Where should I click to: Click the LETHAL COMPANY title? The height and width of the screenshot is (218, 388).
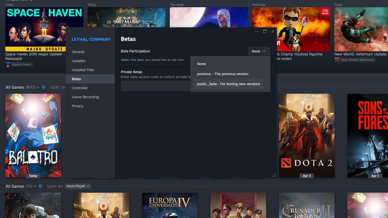91,39
